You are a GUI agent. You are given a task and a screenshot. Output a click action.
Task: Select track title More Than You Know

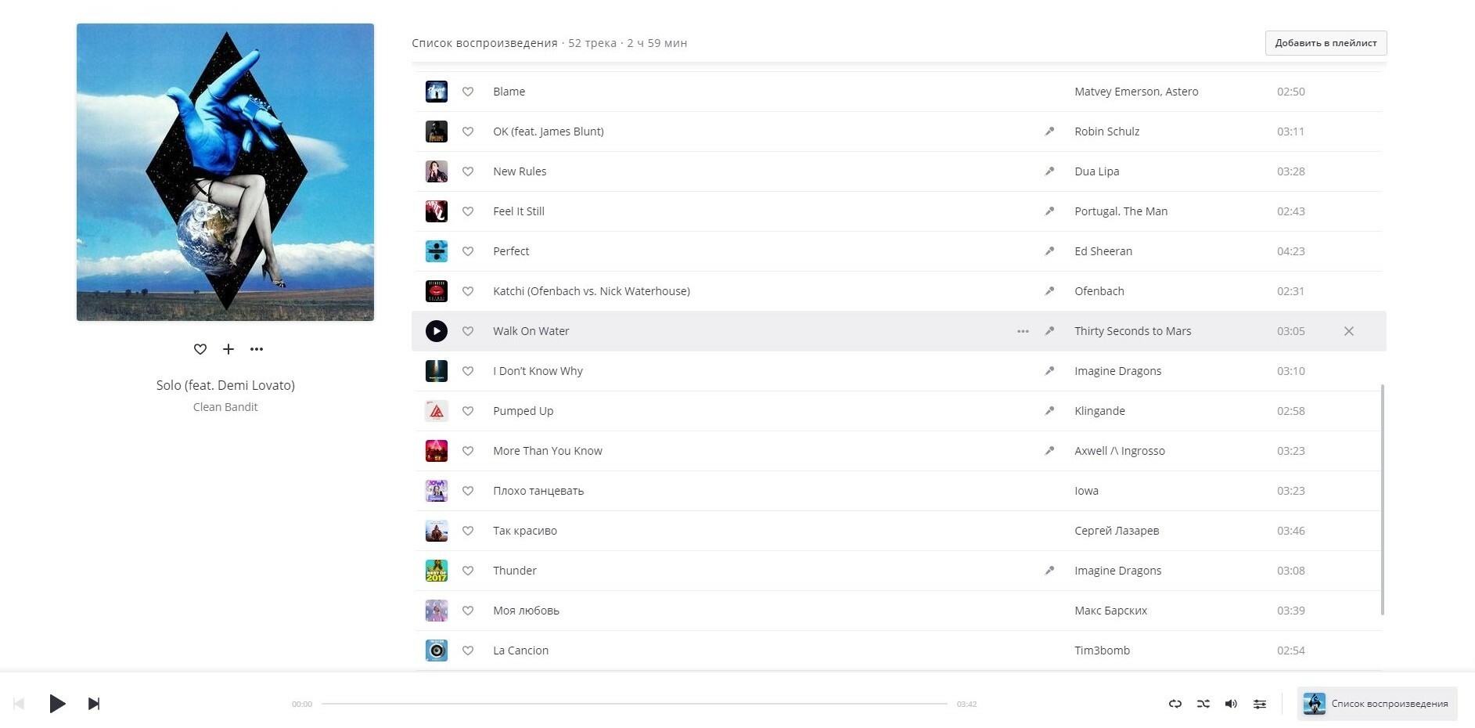[x=548, y=451]
